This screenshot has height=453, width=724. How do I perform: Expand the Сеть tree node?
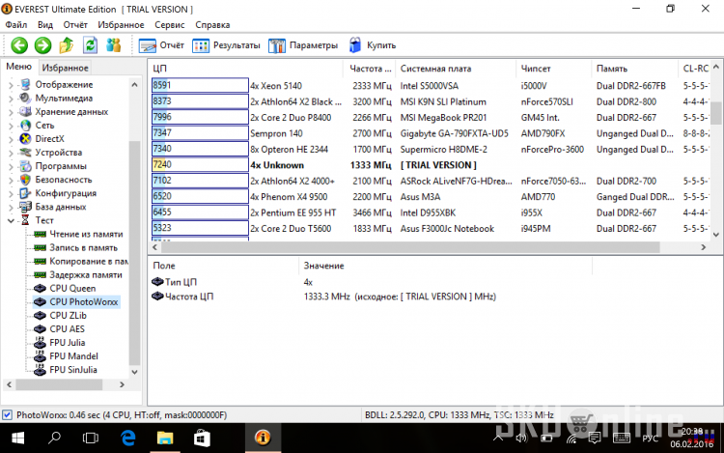(11, 126)
